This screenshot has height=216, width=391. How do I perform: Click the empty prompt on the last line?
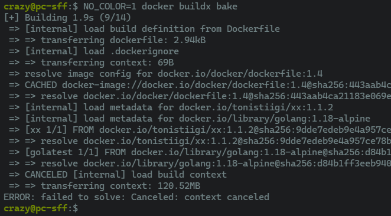click(41, 208)
